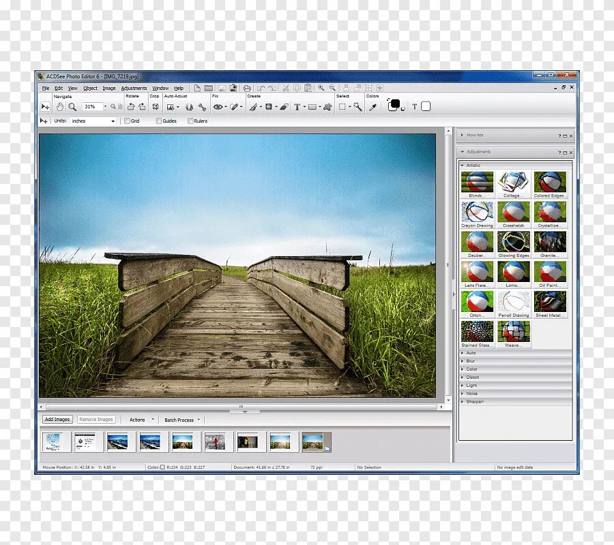The width and height of the screenshot is (614, 545).
Task: Open the Actions dropdown
Action: point(141,420)
